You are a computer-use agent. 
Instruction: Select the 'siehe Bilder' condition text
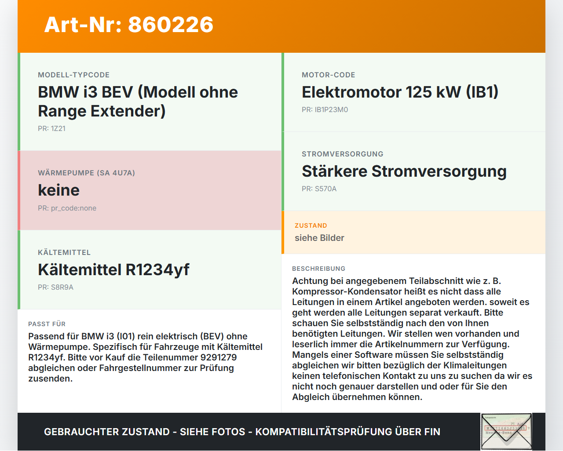pos(319,238)
